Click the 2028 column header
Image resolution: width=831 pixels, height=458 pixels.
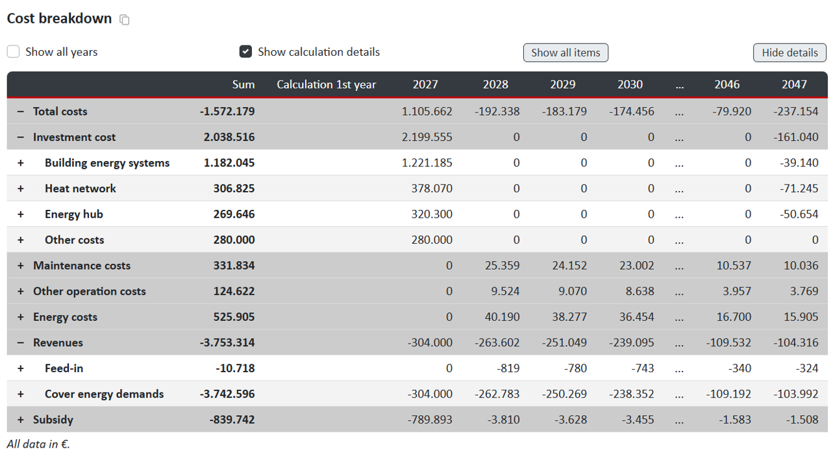click(x=495, y=84)
